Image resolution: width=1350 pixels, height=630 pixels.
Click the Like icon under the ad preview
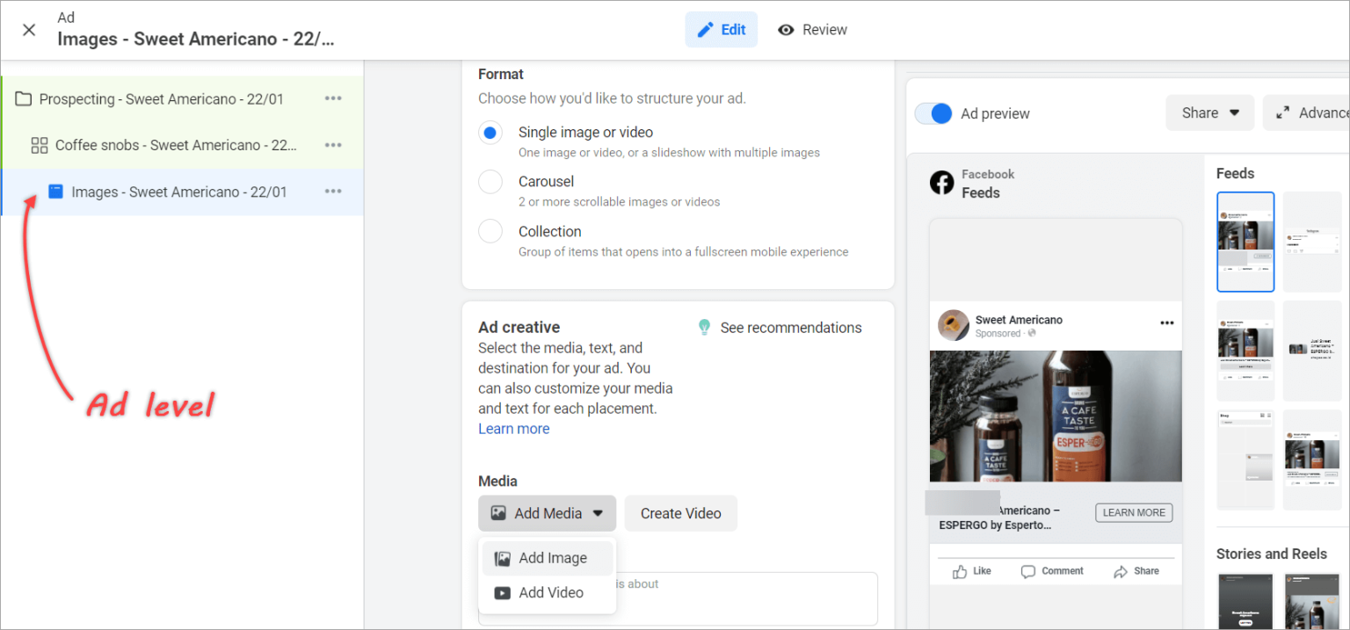click(x=960, y=571)
